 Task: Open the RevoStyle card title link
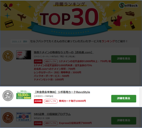tap(62, 92)
